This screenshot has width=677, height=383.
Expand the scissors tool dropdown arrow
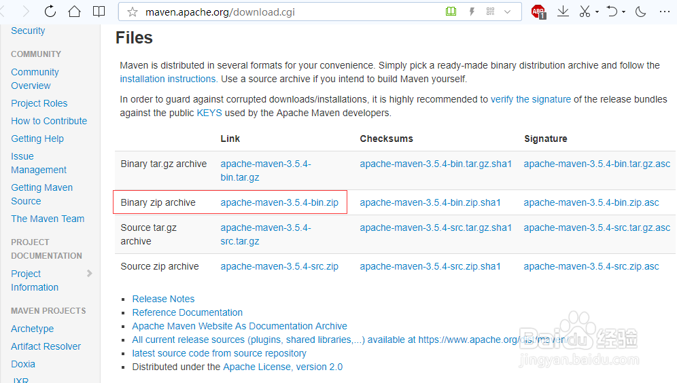click(x=597, y=12)
